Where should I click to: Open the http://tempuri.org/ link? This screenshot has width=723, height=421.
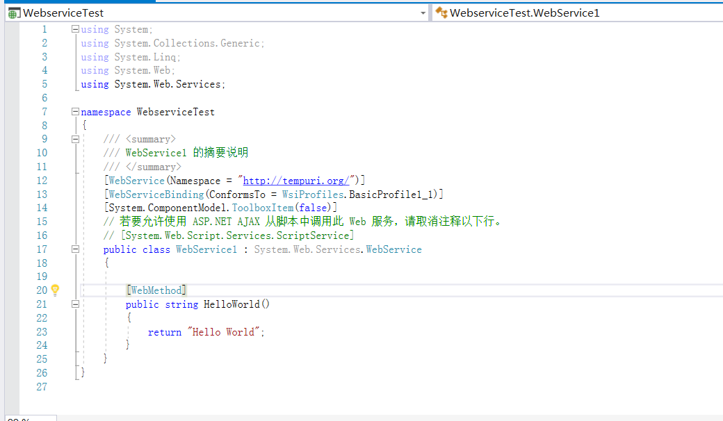click(296, 181)
